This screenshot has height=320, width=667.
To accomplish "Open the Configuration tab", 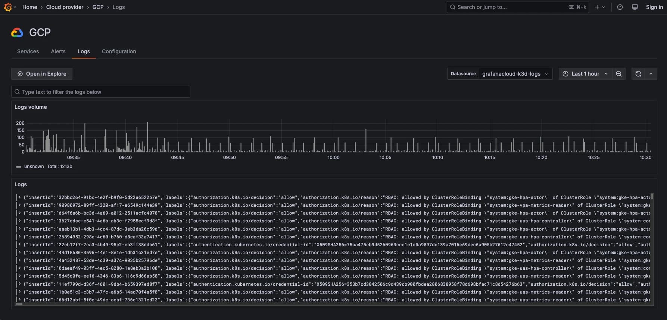I will [119, 51].
